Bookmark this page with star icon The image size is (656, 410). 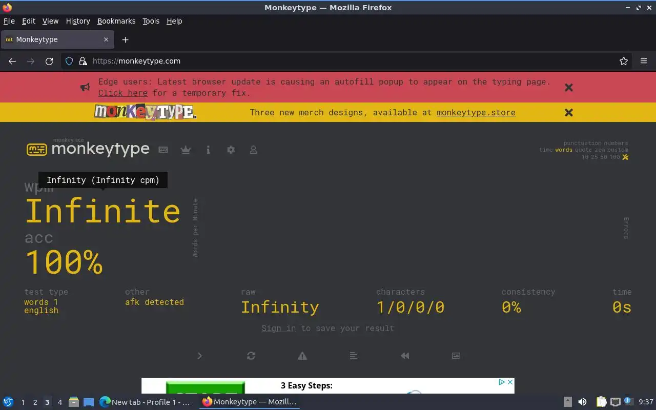coord(624,61)
